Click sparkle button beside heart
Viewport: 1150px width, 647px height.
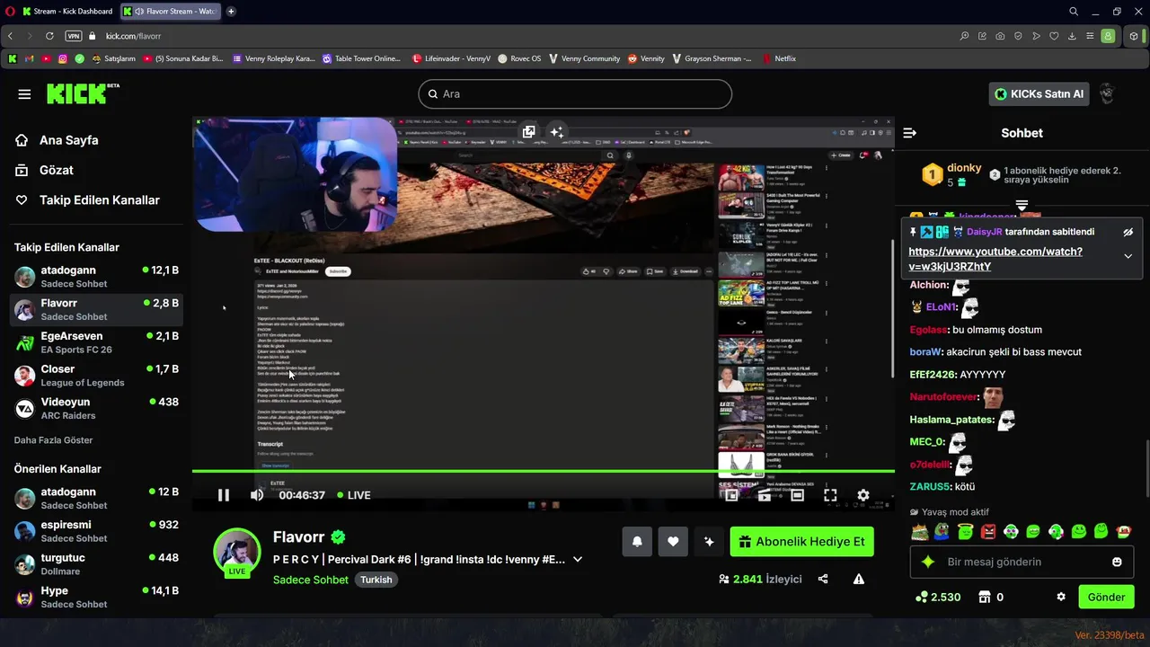(x=709, y=541)
